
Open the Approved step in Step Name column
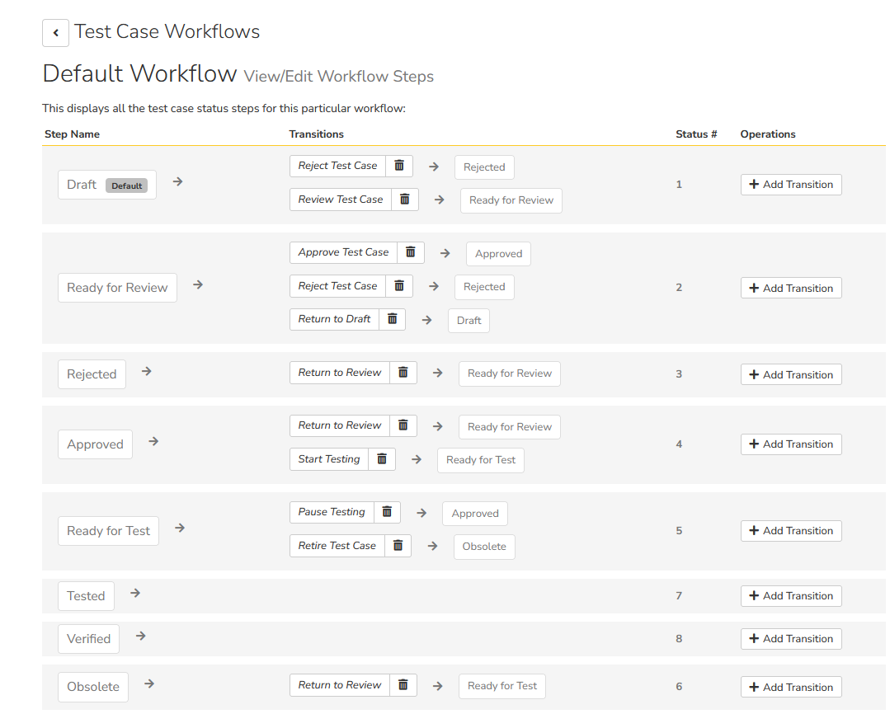pos(95,444)
